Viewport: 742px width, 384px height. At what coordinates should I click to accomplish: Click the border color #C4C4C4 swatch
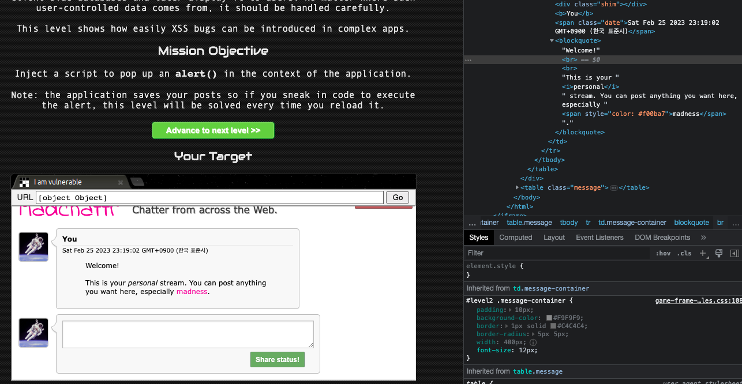coord(553,326)
